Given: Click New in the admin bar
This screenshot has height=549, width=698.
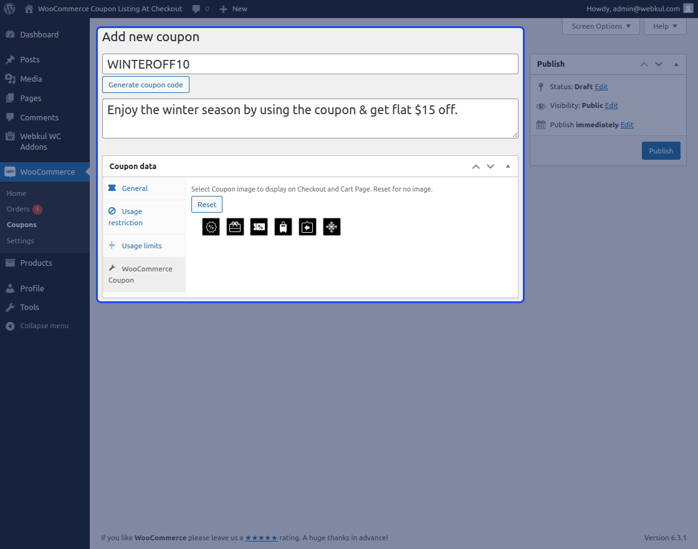Looking at the screenshot, I should pos(239,9).
